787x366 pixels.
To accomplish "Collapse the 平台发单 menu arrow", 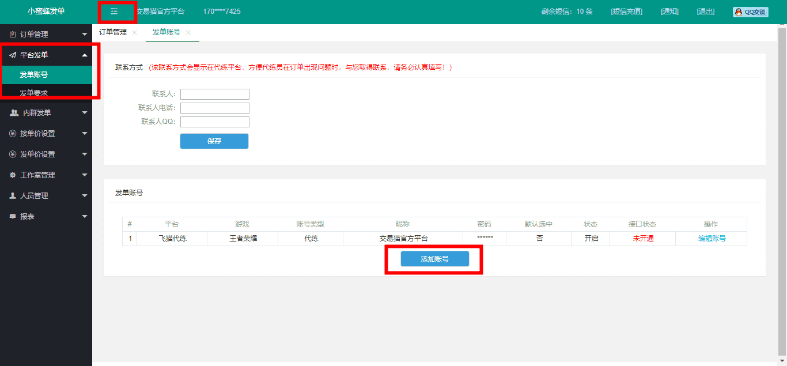I will (x=85, y=55).
